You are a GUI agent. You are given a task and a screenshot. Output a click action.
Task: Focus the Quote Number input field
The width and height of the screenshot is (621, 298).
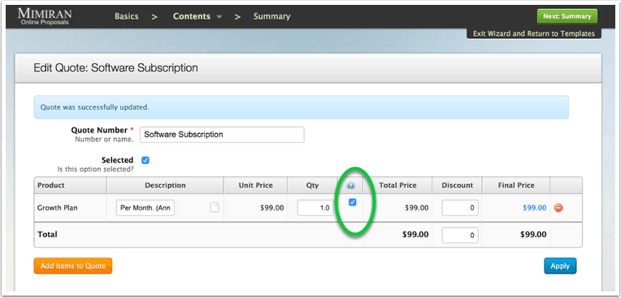click(x=222, y=135)
